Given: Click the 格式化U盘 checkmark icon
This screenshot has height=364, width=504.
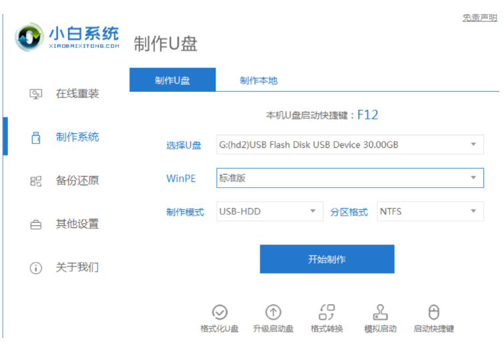Looking at the screenshot, I should [x=220, y=312].
